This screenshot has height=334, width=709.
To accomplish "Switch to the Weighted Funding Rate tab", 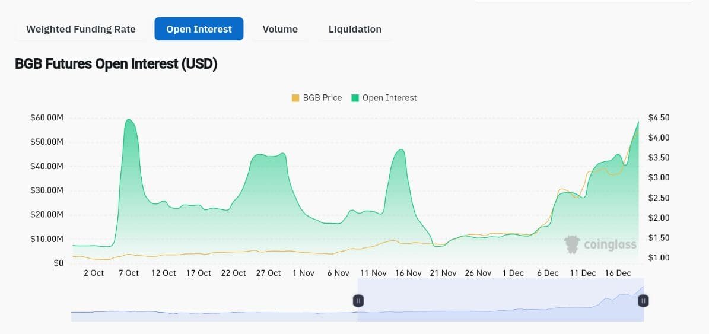I will pos(81,30).
